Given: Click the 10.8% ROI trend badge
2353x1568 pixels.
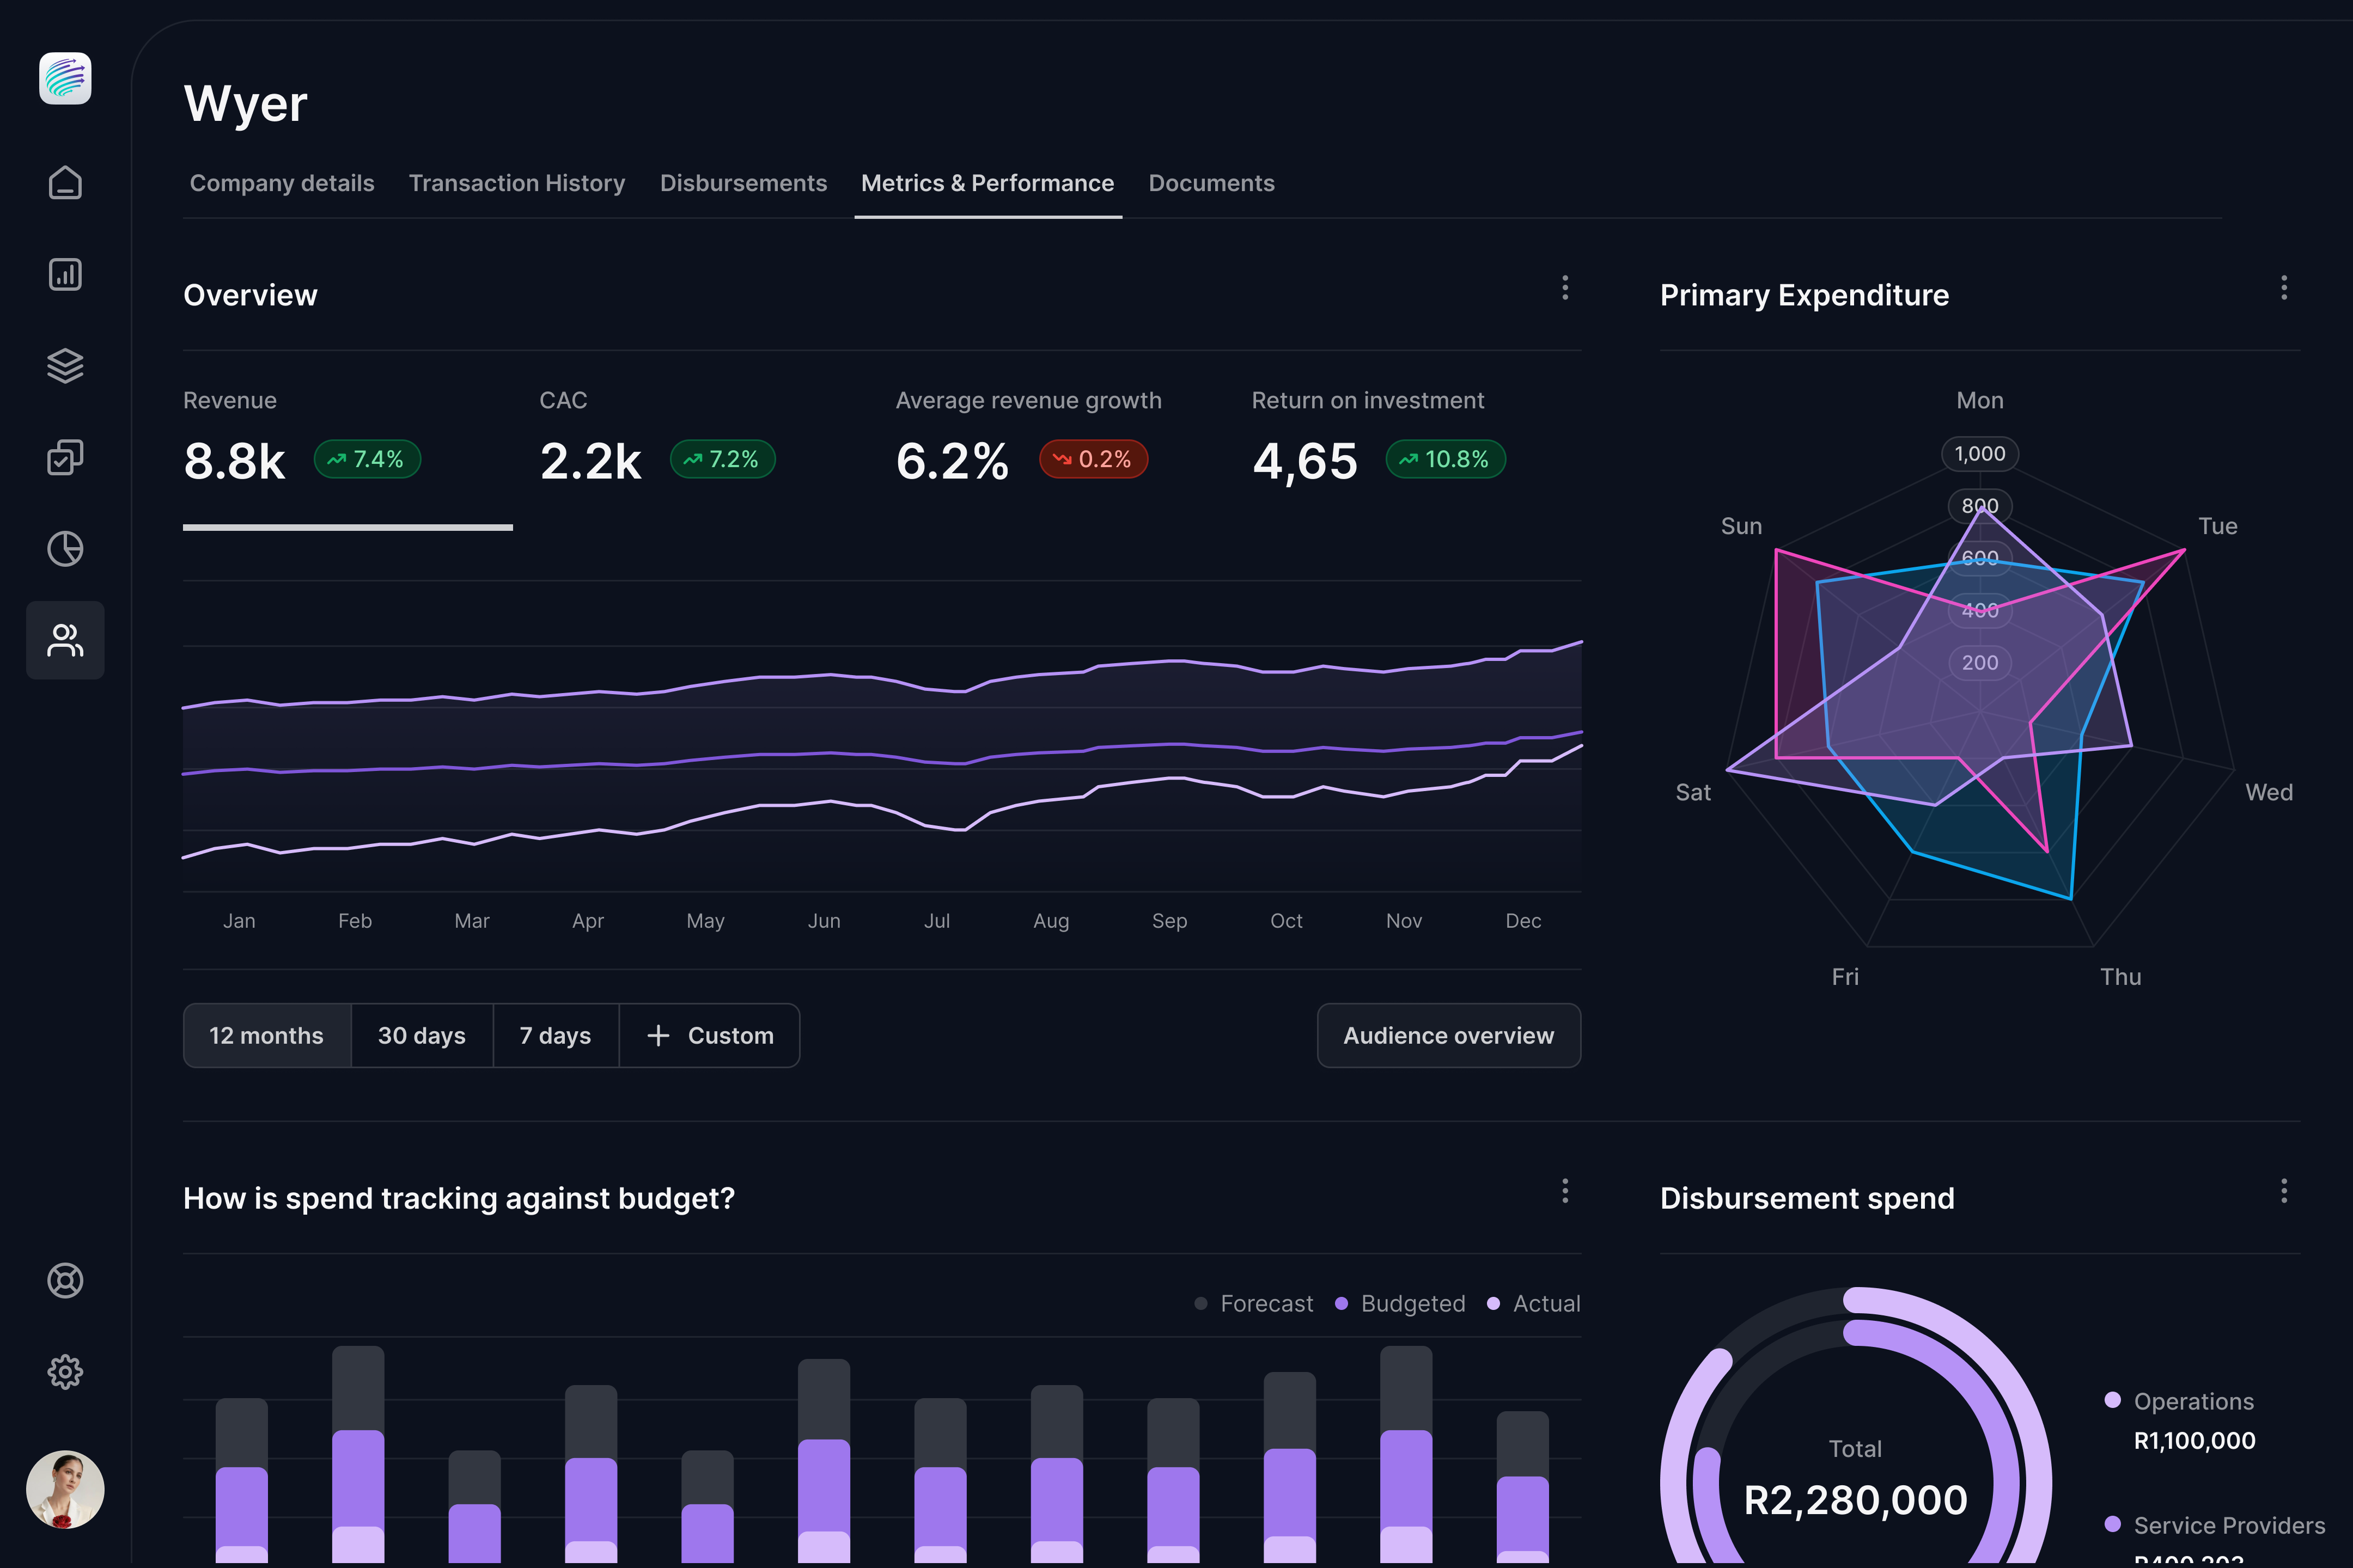Looking at the screenshot, I should pyautogui.click(x=1446, y=459).
